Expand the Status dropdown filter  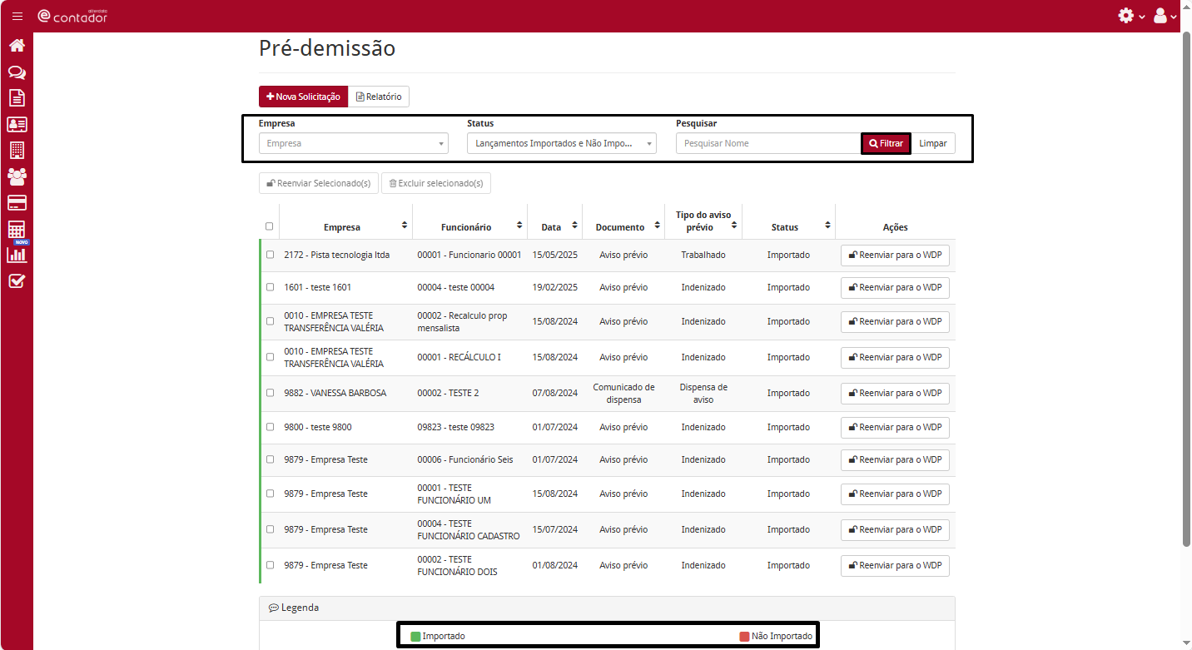(x=561, y=143)
